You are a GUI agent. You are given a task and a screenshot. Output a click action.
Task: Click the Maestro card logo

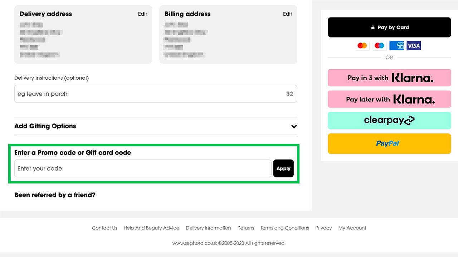[x=380, y=46]
